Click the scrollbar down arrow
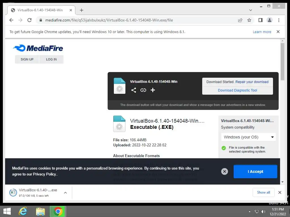The height and width of the screenshot is (217, 290). (282, 182)
